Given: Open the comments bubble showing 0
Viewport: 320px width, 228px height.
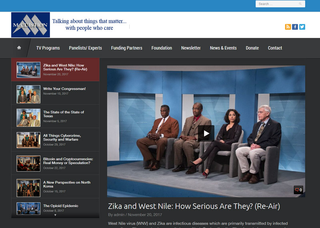Looking at the screenshot, I should 298,190.
